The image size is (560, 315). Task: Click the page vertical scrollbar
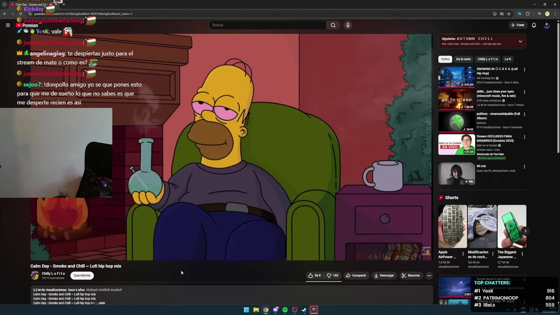[558, 87]
